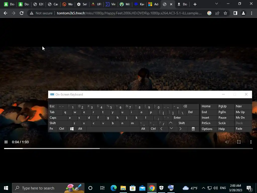Open Mail app from taskbar
257x193 pixels.
[142, 188]
